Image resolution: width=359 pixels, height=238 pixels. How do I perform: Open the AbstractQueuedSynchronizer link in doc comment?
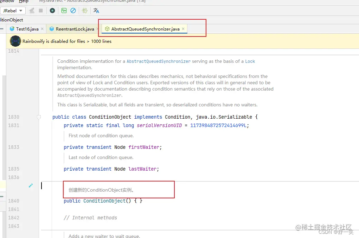tap(159, 61)
